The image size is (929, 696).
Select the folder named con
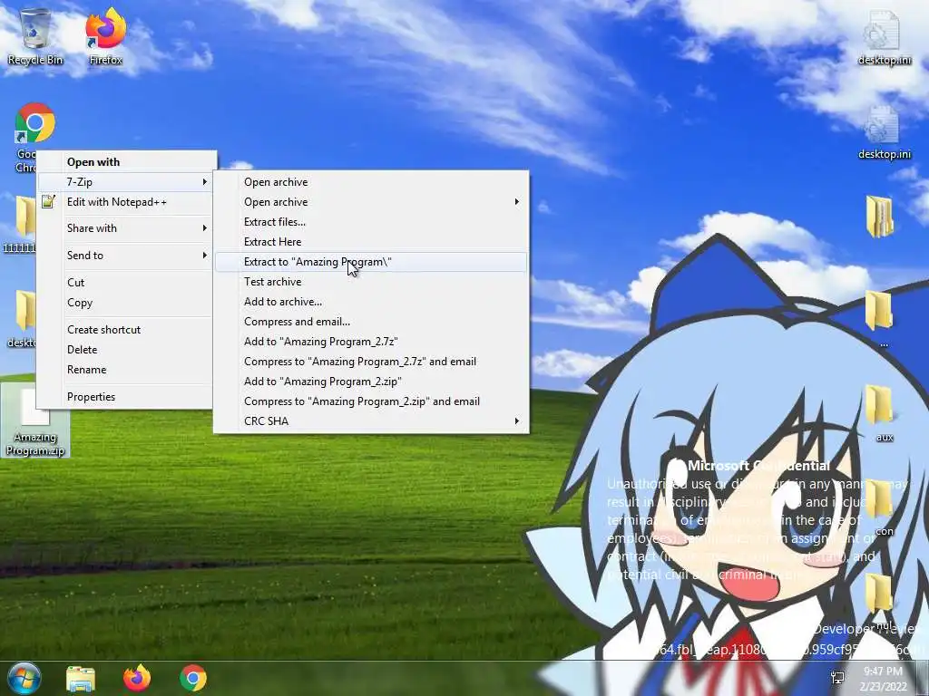tap(884, 507)
